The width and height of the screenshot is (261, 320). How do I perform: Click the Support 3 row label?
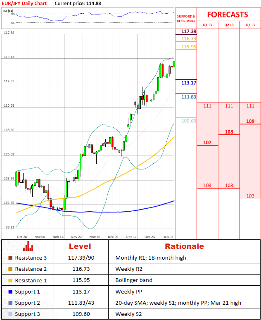(27, 314)
